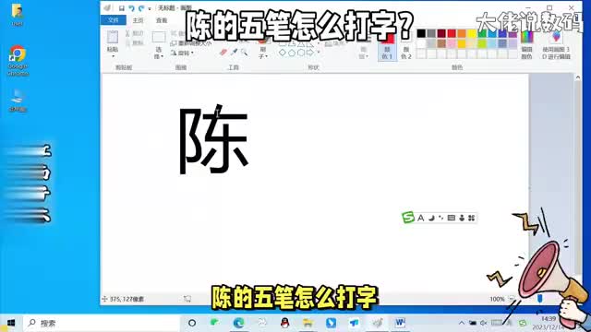Open the user folder desktop icon
Screen dimensions: 591x332
(17, 15)
